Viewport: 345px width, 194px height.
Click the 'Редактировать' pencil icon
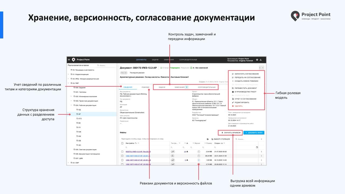(233, 102)
